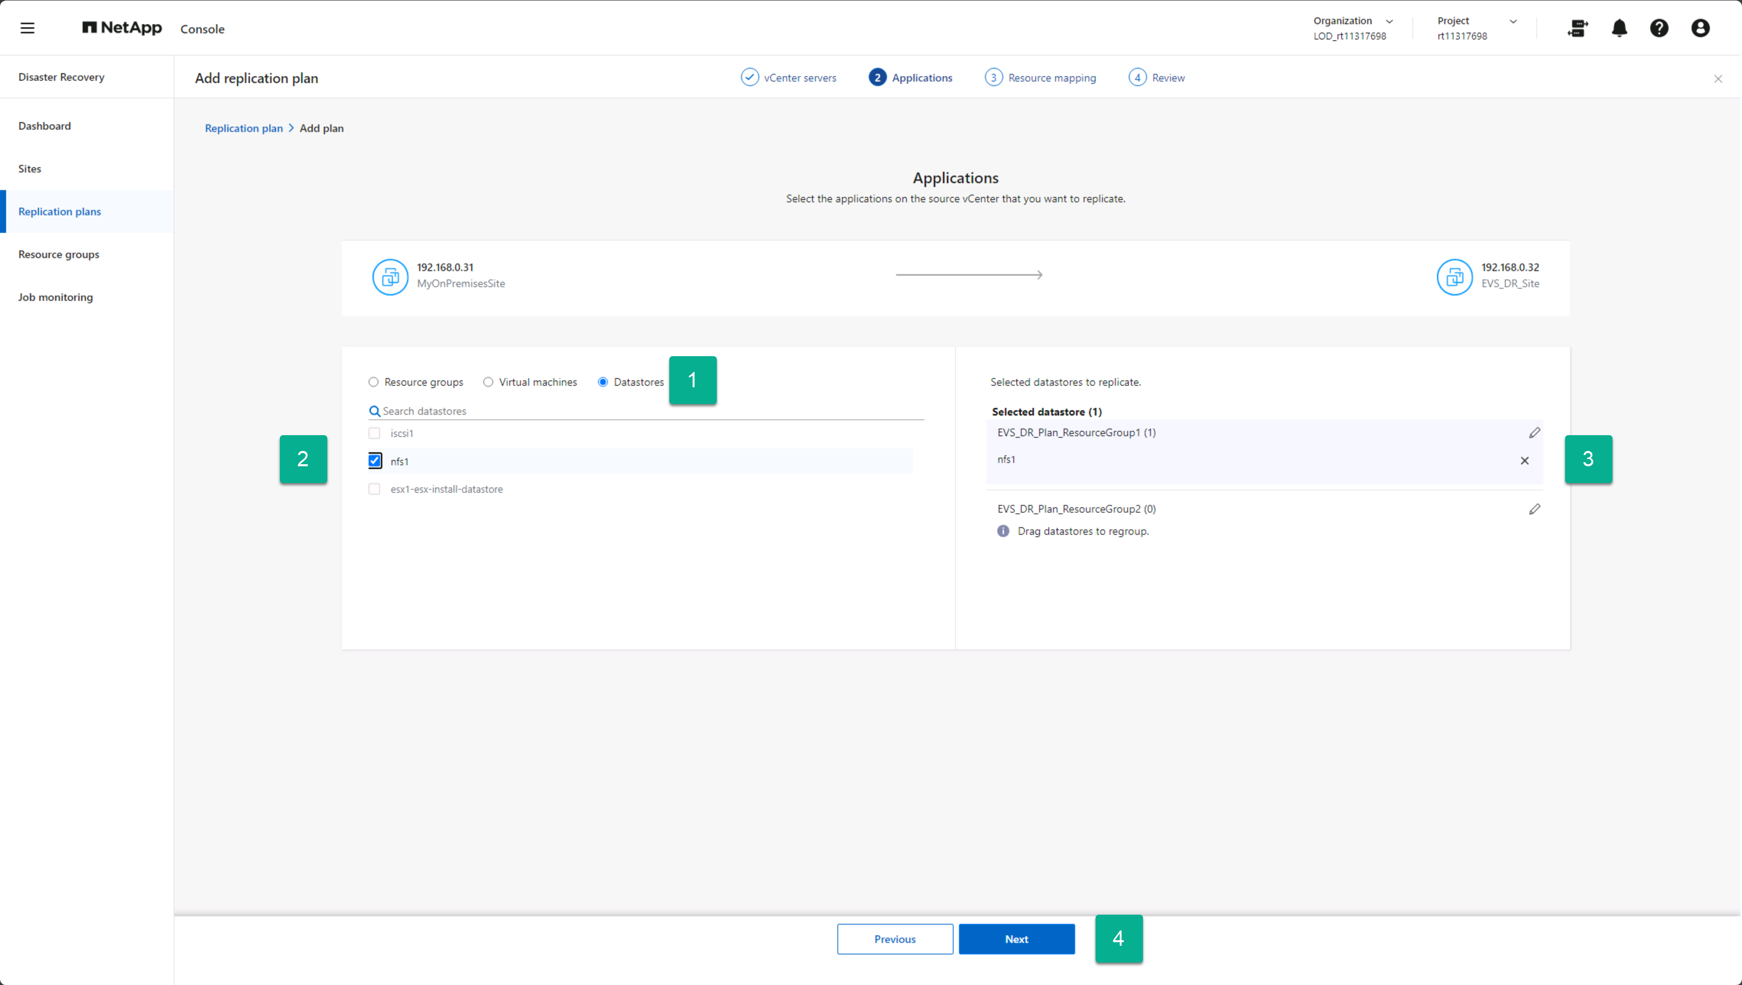Open the user account profile icon
Screen dimensions: 1742x985
coord(1700,28)
